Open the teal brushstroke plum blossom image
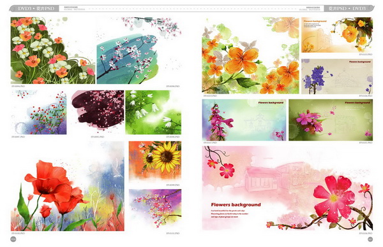Image resolution: width=383 pixels, height=247 pixels. point(139,50)
